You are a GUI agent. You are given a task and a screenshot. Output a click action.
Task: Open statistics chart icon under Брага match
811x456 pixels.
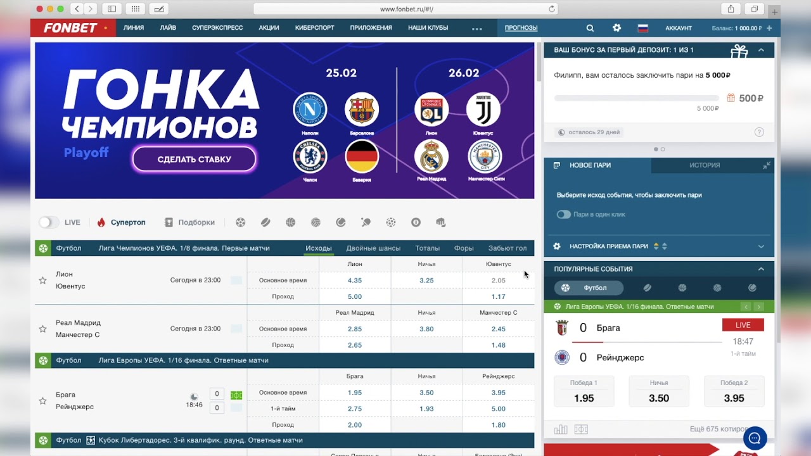[561, 429]
